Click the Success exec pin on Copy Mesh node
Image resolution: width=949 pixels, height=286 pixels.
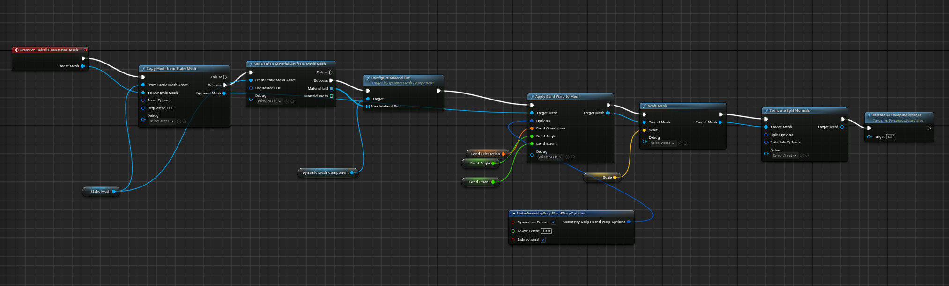pyautogui.click(x=225, y=85)
